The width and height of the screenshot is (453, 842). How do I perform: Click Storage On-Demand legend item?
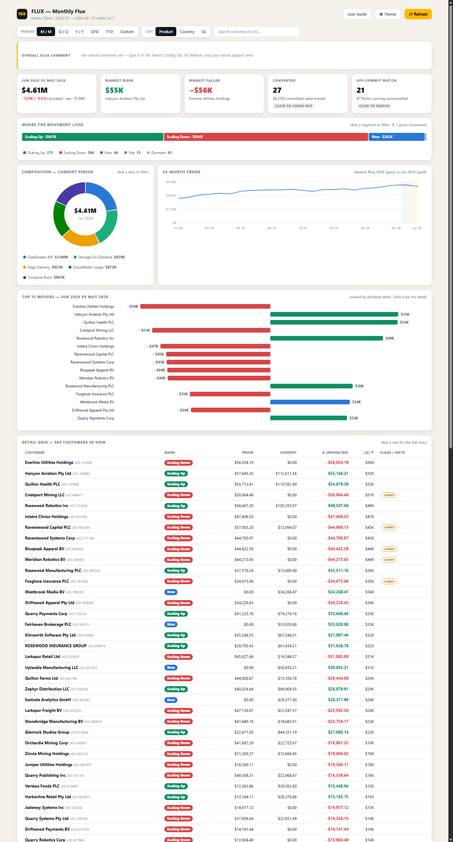pyautogui.click(x=99, y=257)
